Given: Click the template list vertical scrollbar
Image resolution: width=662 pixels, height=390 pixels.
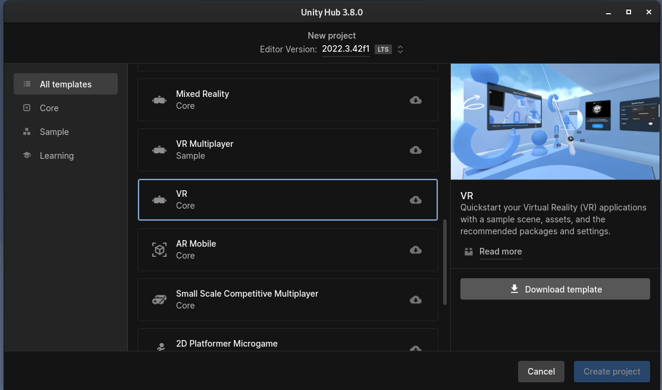Looking at the screenshot, I should tap(444, 262).
